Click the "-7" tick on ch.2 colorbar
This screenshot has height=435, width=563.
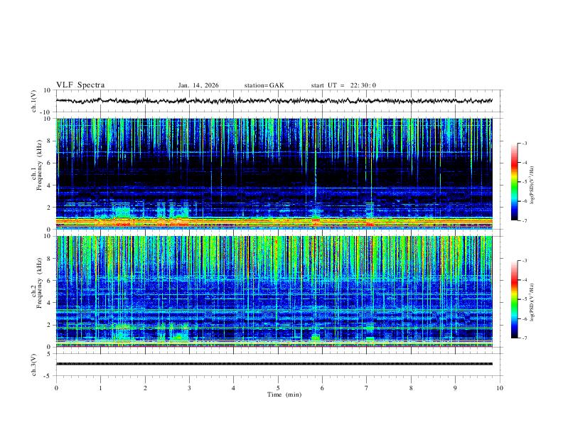524,338
